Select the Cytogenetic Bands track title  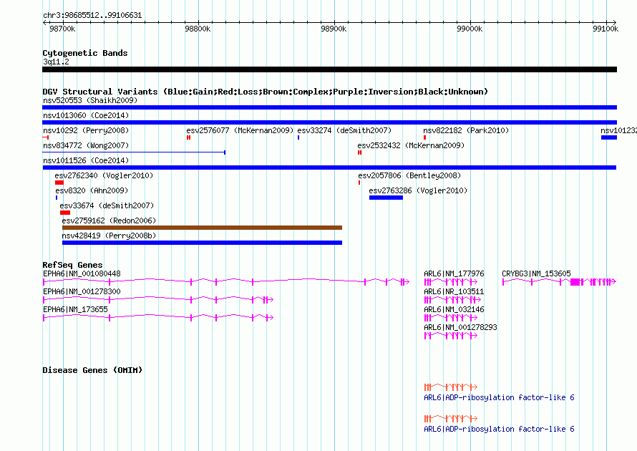pos(85,53)
